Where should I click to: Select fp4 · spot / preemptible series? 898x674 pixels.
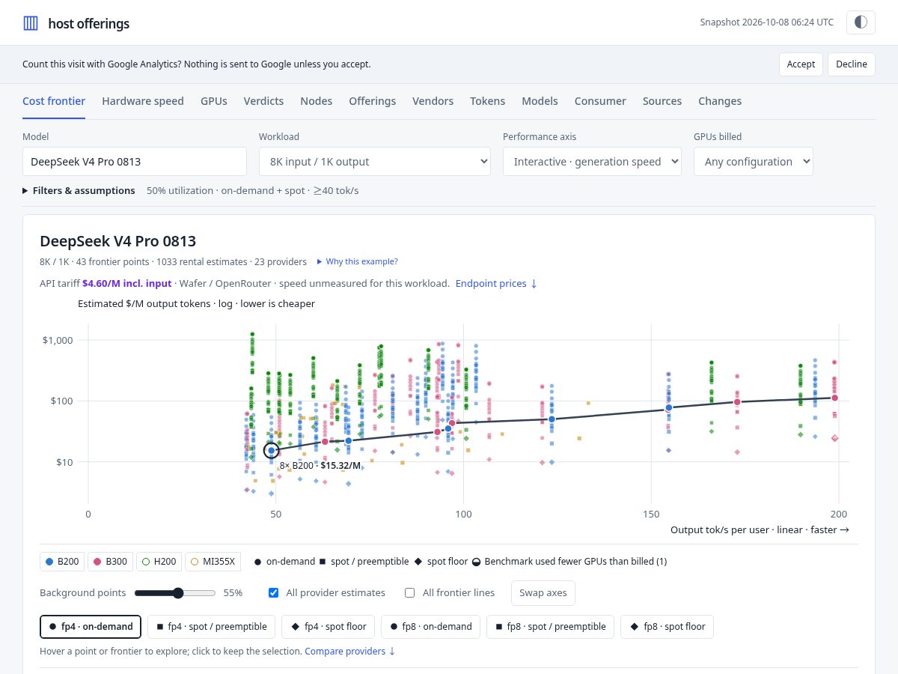click(212, 627)
